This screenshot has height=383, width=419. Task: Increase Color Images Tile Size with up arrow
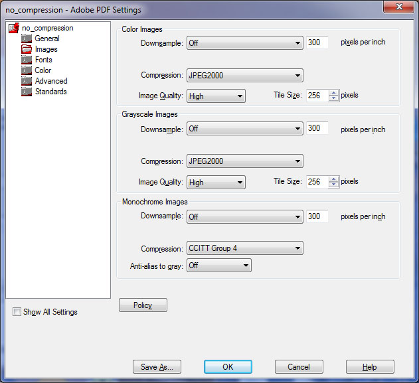(x=333, y=93)
